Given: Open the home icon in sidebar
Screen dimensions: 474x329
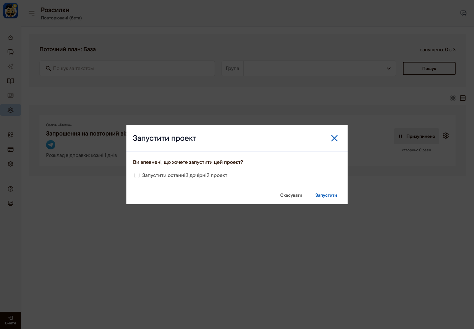Looking at the screenshot, I should click(x=11, y=38).
